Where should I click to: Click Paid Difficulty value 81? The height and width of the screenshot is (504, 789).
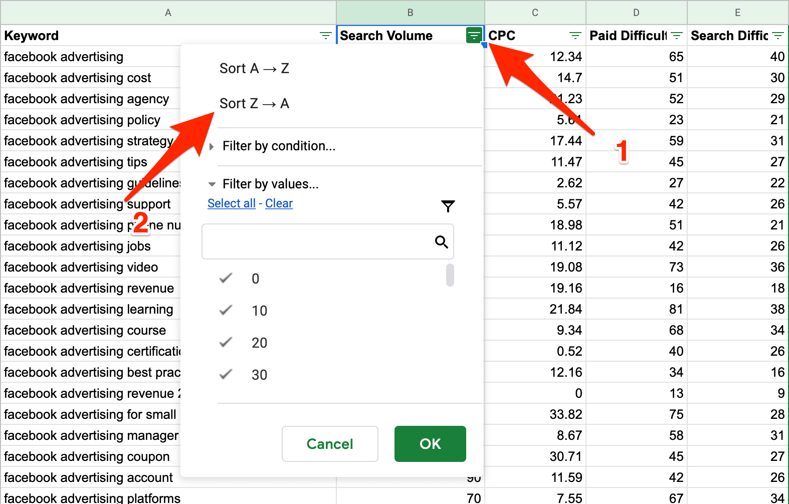coord(637,309)
